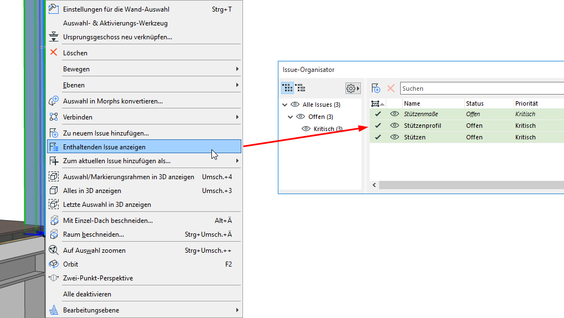The height and width of the screenshot is (318, 564).
Task: Select the Stützen issue name
Action: tap(415, 137)
